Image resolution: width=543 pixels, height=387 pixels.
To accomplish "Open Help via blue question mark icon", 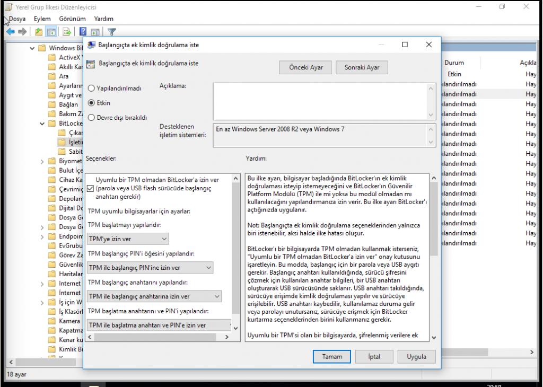I will coord(83,32).
